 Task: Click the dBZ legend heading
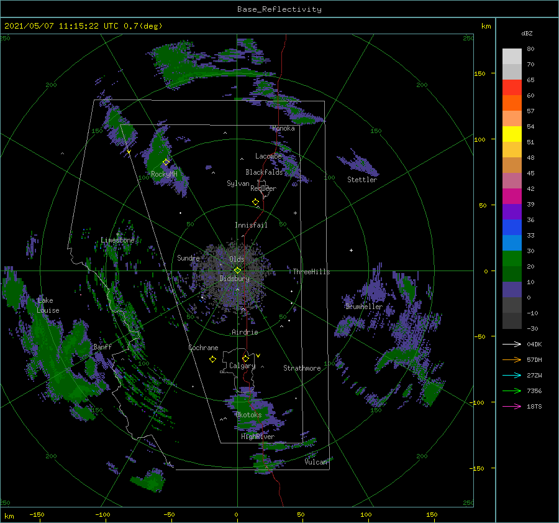(527, 34)
